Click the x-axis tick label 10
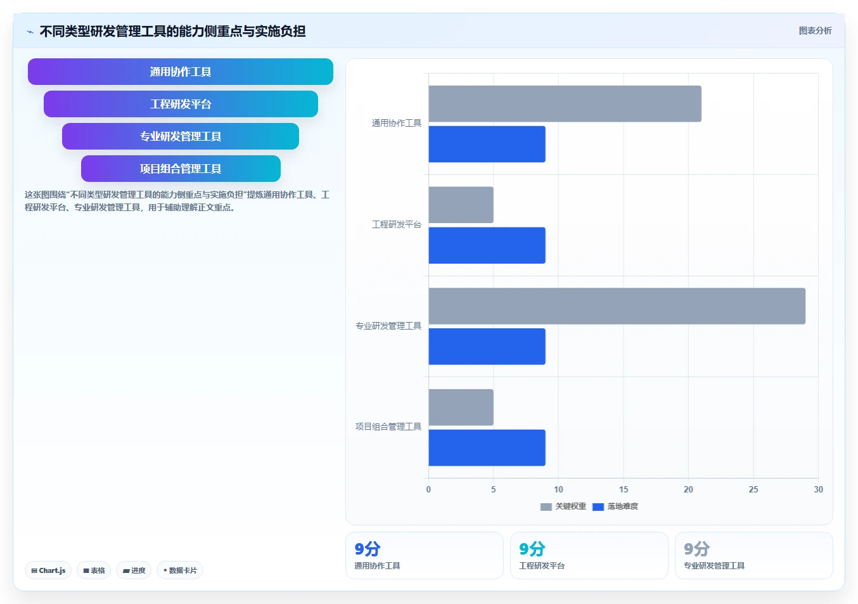 (558, 489)
